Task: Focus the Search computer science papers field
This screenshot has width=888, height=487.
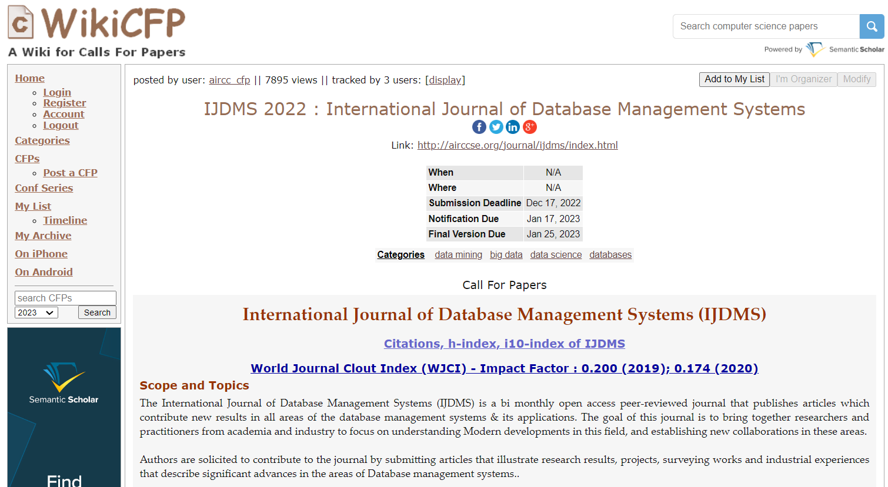Action: 766,26
